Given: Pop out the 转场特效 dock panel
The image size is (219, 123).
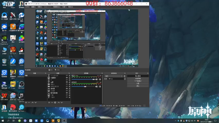Looking at the screenshot, I should point(125,73).
